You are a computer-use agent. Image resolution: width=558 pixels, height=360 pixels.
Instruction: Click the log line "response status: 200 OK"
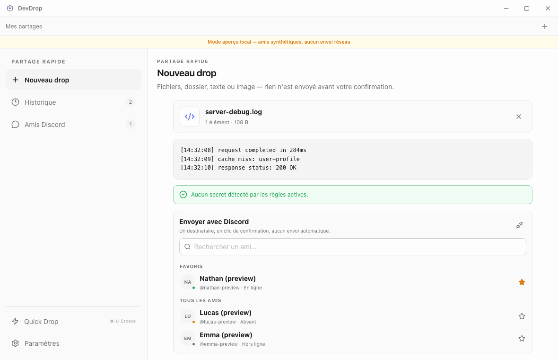(x=238, y=168)
